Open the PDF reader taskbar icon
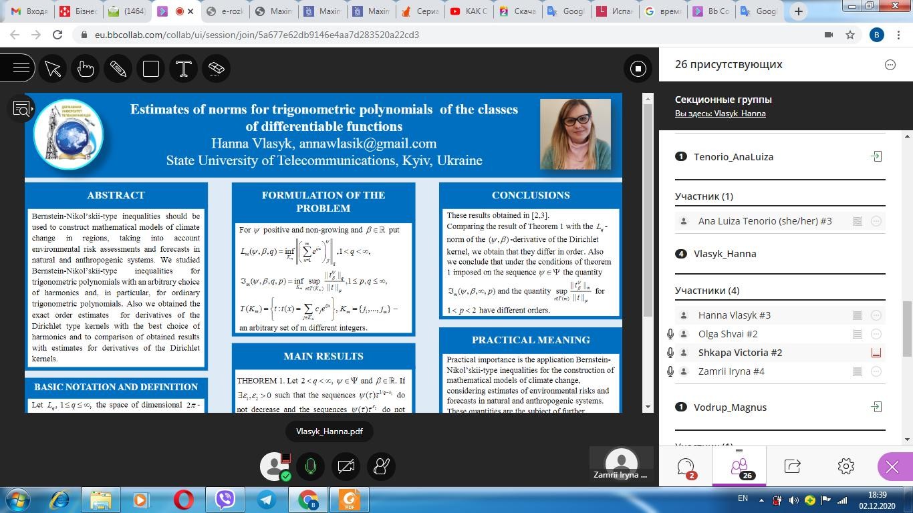 [x=350, y=500]
